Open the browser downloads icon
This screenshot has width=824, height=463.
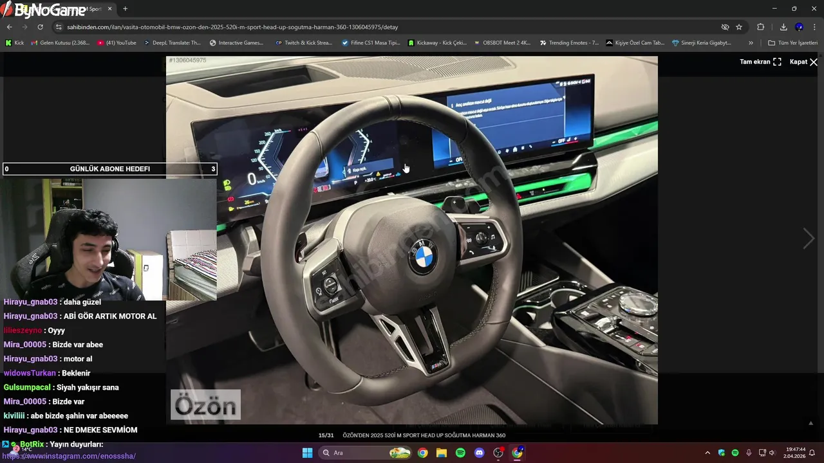[783, 27]
